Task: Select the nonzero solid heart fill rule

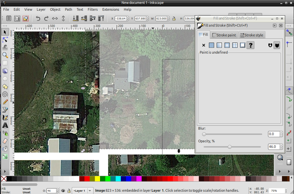Action: (x=277, y=45)
